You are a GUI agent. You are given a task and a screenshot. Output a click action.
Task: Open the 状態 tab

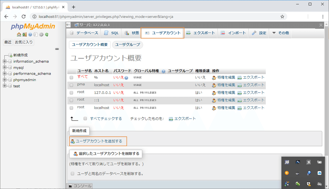pyautogui.click(x=132, y=33)
